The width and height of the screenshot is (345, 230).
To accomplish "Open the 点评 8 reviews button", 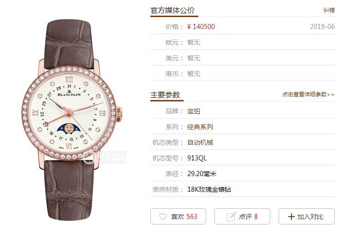I will (242, 216).
